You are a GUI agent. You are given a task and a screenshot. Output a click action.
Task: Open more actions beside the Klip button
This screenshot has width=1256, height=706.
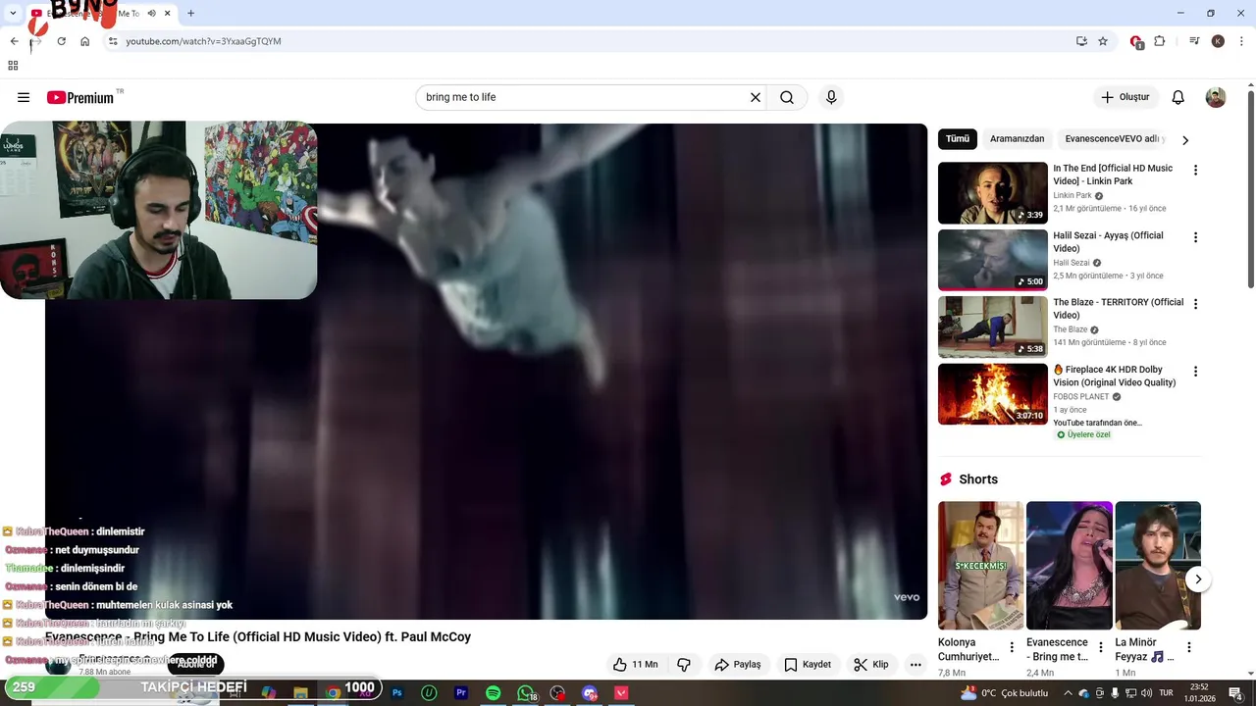tap(916, 664)
